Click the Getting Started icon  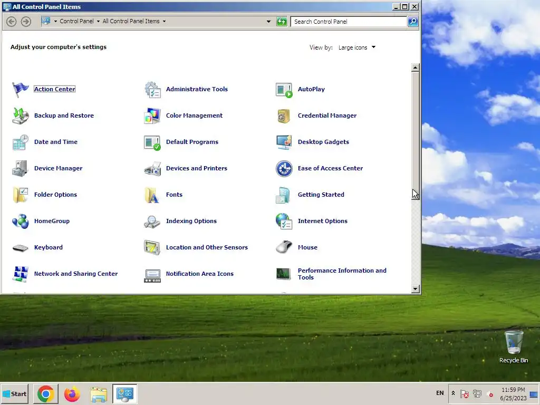coord(283,195)
